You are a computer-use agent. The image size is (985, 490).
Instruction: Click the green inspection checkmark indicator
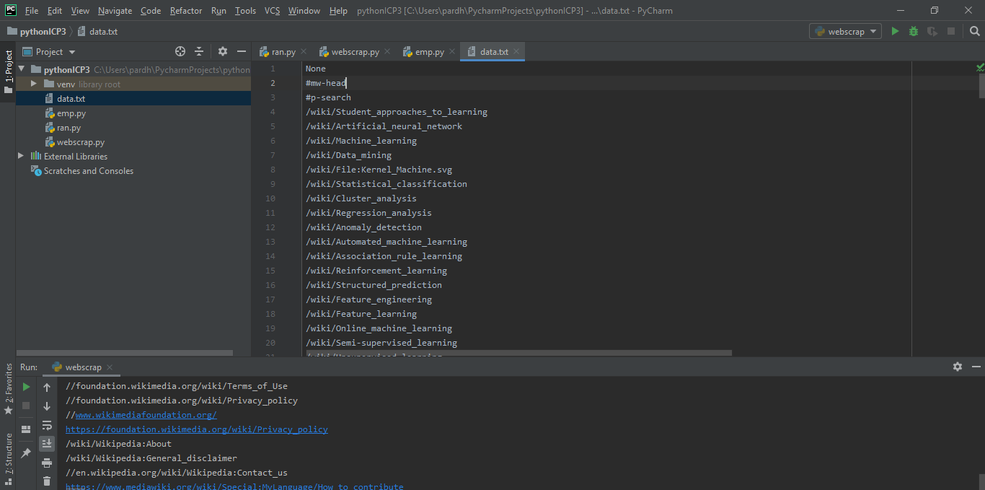[x=980, y=68]
